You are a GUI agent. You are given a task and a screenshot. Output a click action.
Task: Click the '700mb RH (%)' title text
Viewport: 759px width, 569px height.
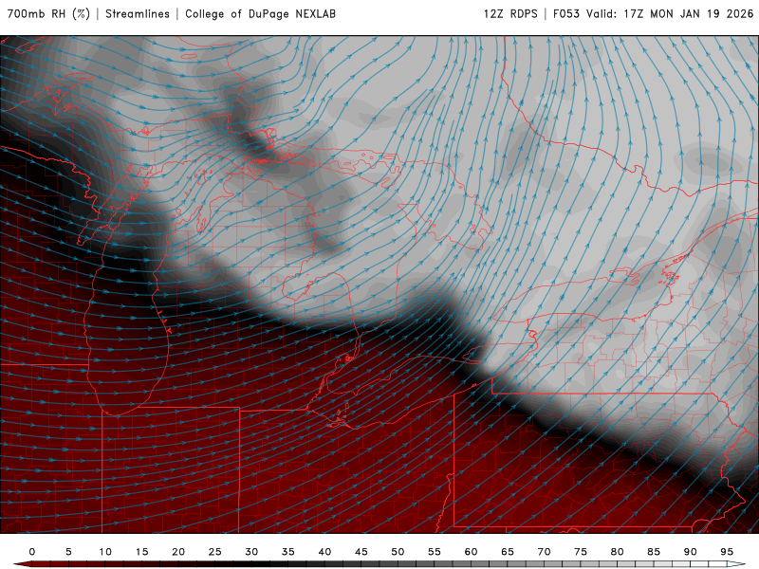pos(49,14)
